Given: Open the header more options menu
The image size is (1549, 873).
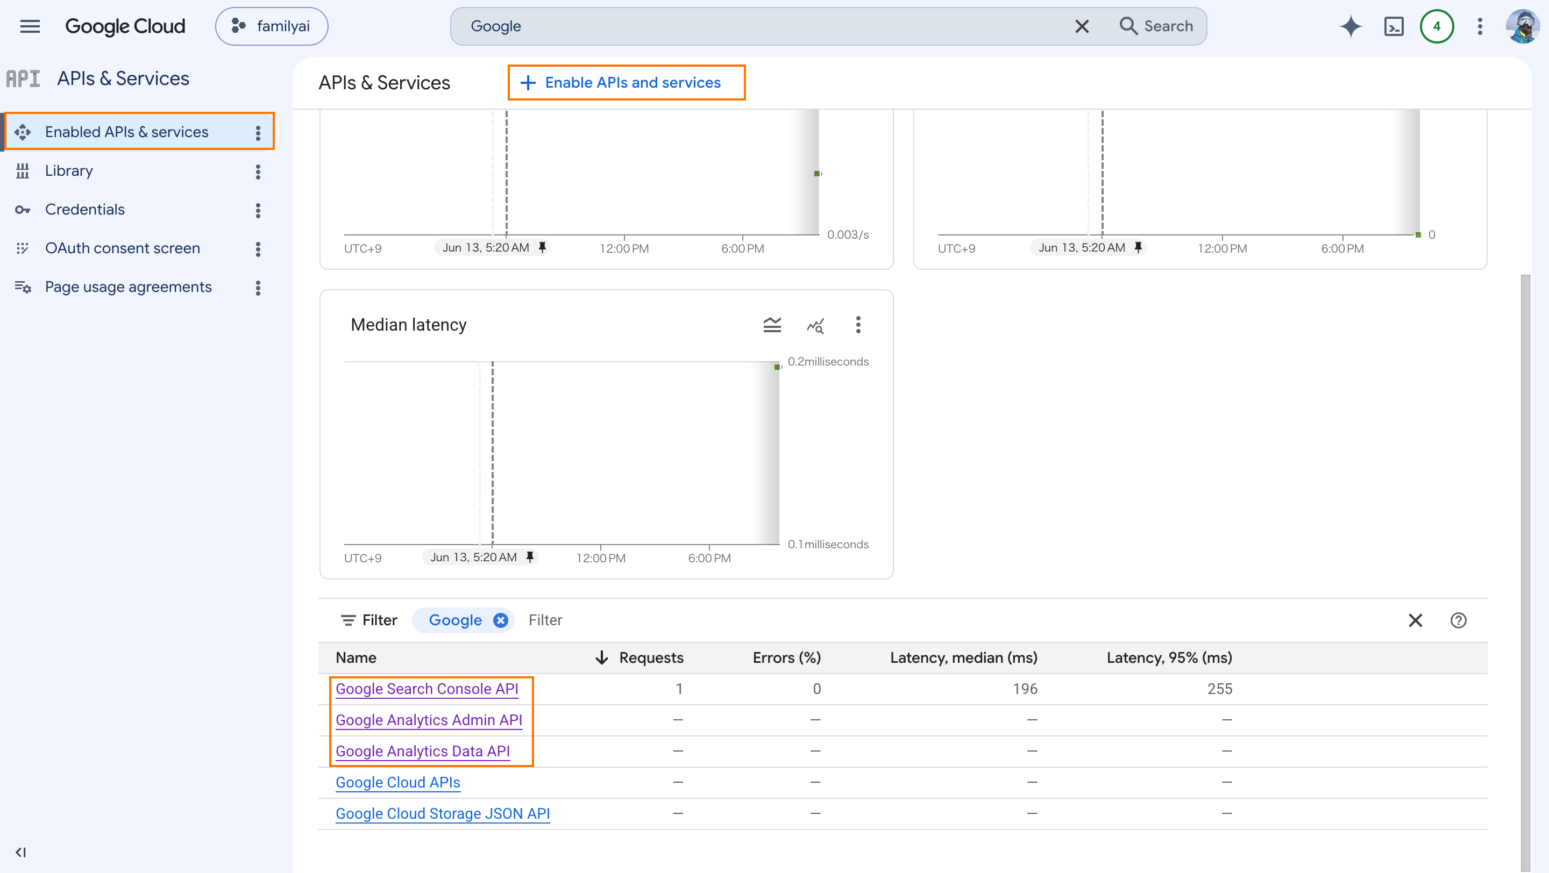Looking at the screenshot, I should pyautogui.click(x=1480, y=26).
